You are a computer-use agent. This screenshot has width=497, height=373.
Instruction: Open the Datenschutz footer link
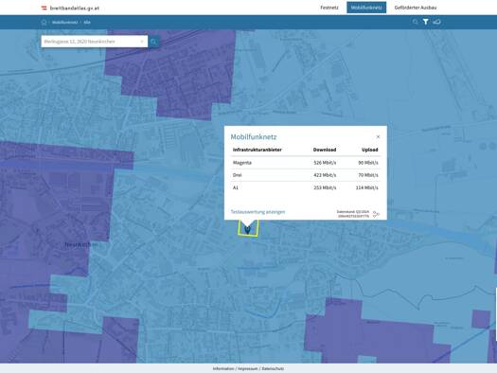273,368
